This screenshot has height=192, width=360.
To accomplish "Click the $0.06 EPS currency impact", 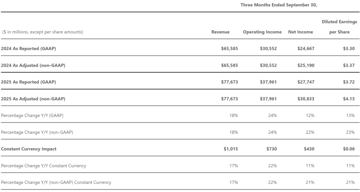I will pyautogui.click(x=349, y=149).
